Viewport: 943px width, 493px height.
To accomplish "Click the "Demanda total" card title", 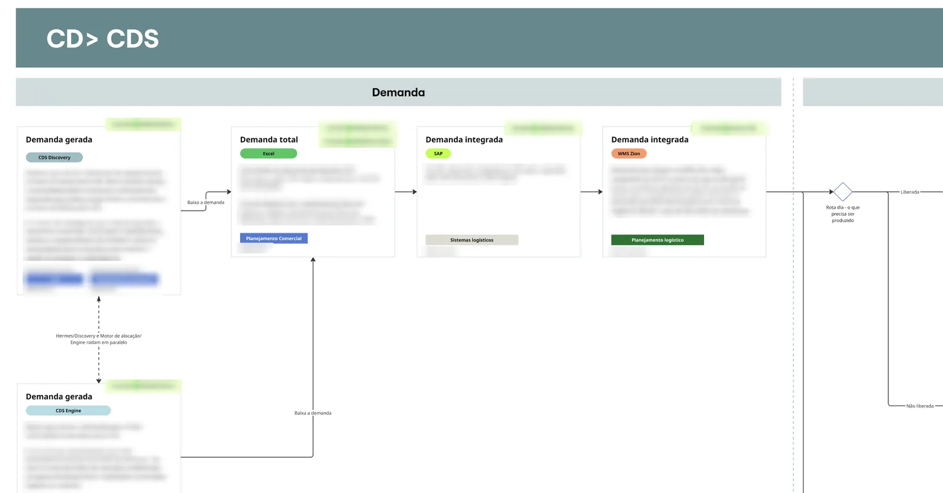I will (269, 140).
